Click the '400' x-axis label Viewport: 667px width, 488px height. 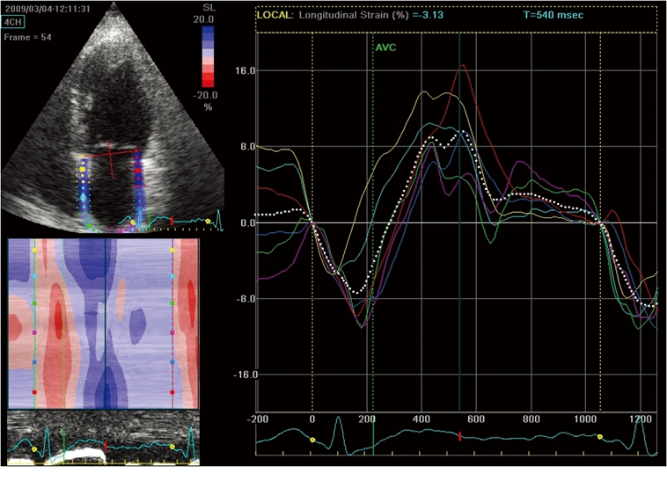click(421, 419)
